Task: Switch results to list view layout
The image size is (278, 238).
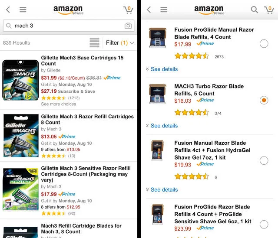Action: click(x=94, y=43)
